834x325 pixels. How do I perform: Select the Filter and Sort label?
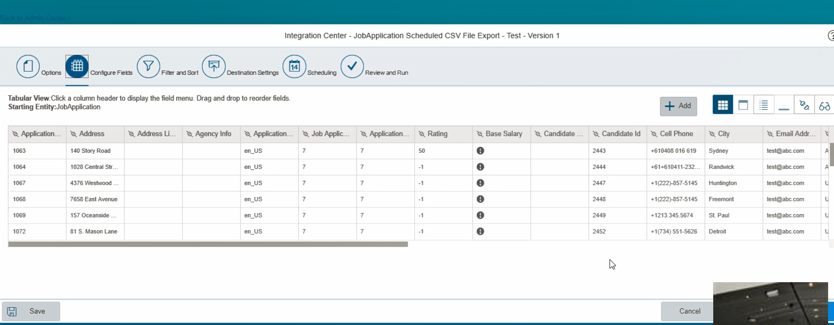coord(180,73)
